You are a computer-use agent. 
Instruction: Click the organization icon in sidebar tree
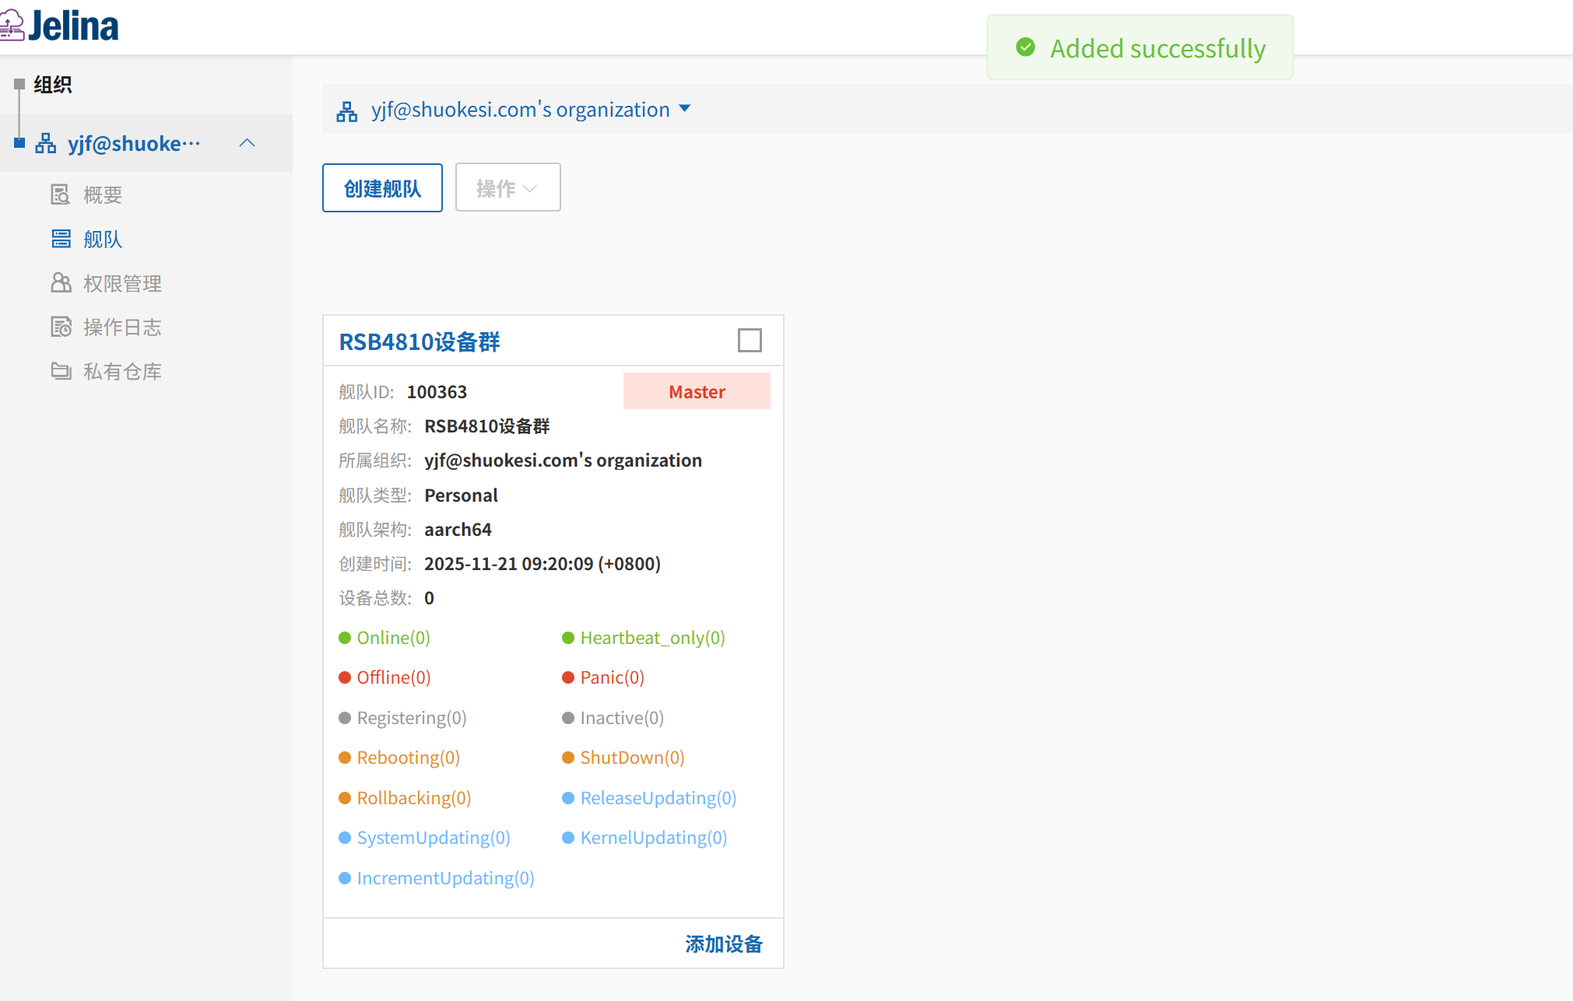[46, 144]
